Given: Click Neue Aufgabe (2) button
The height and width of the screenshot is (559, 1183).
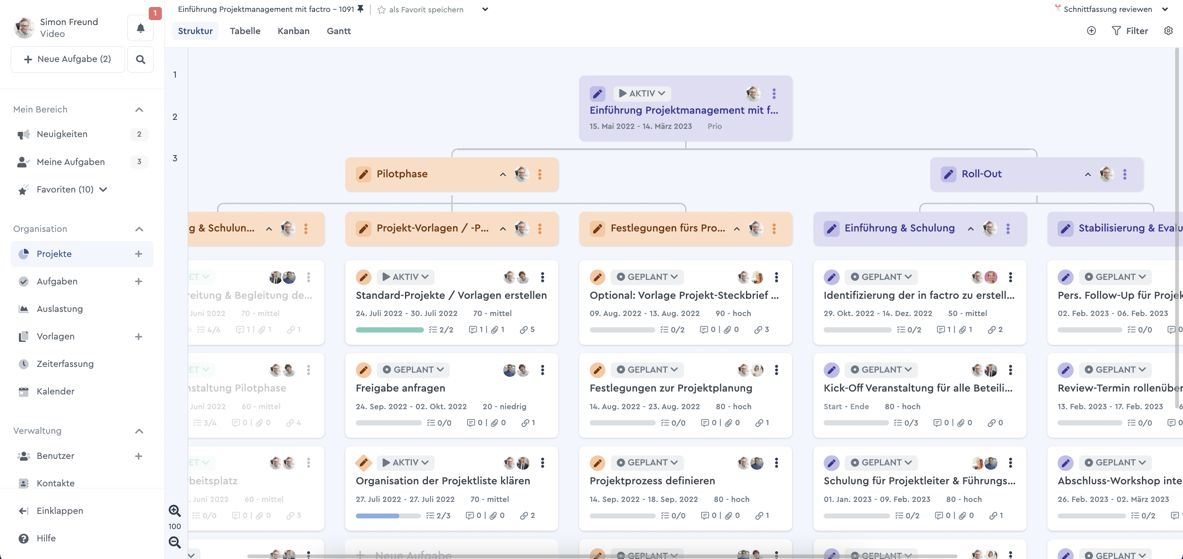Looking at the screenshot, I should tap(67, 59).
